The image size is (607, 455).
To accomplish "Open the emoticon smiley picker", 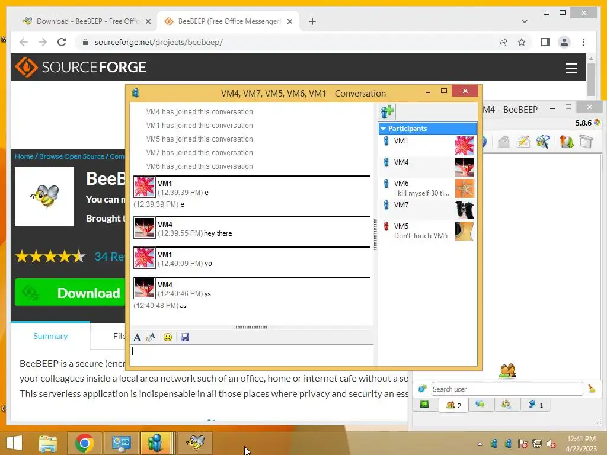I will click(168, 337).
